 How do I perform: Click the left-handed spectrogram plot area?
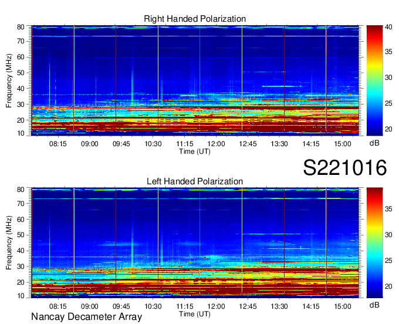195,243
